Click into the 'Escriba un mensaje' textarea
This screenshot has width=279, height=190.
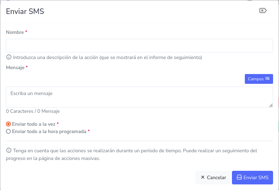coord(139,97)
